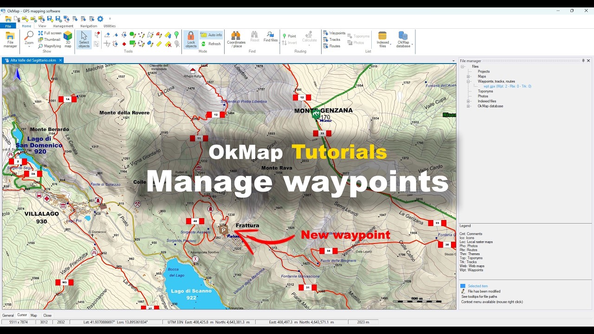Activate the Select objects tool
This screenshot has width=594, height=334.
coord(84,39)
